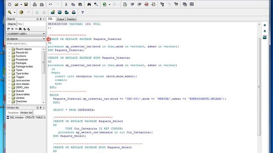Viewport: 273px width, 153px height.
Task: Undo the last edit
Action: tap(50, 5)
